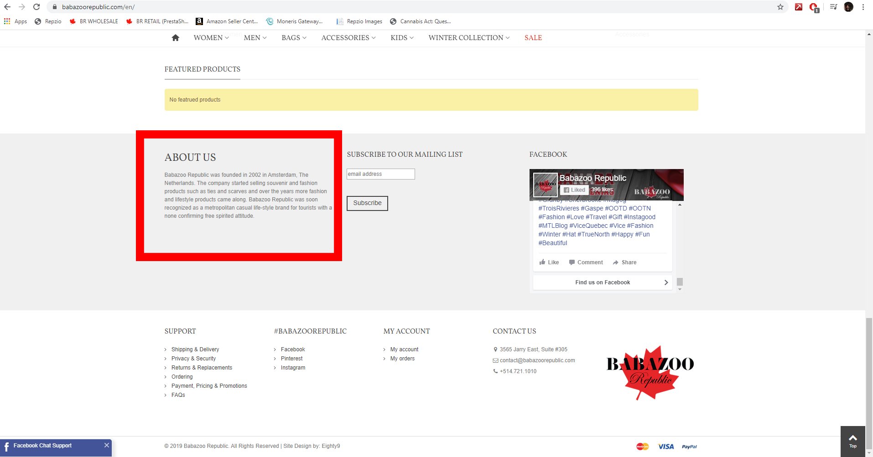
Task: Bookmark this page with star icon
Action: pyautogui.click(x=780, y=7)
